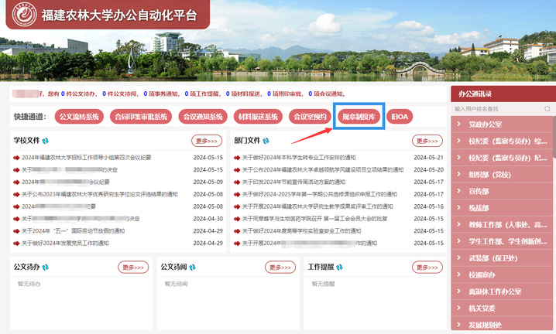Click the university logo emblem in header

point(22,15)
